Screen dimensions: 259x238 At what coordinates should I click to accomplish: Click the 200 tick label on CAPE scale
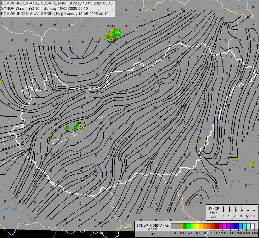[x=183, y=233]
